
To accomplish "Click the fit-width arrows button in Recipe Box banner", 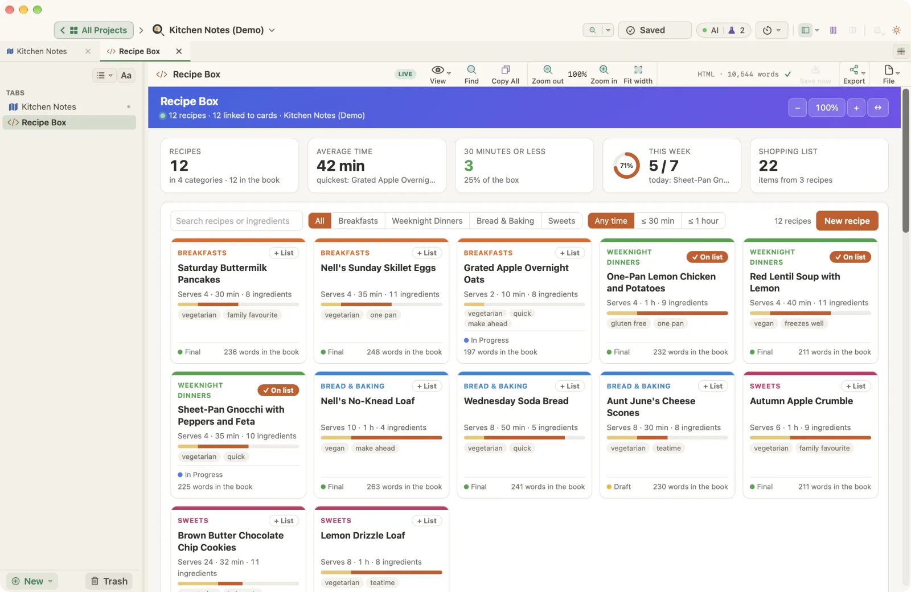I will click(x=878, y=108).
